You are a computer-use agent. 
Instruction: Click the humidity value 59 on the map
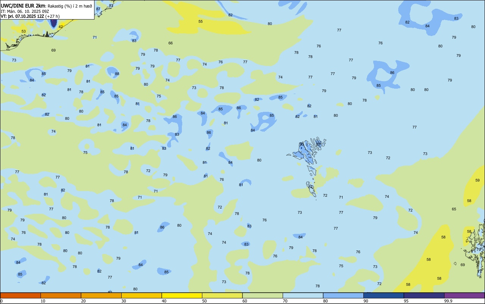click(477, 180)
